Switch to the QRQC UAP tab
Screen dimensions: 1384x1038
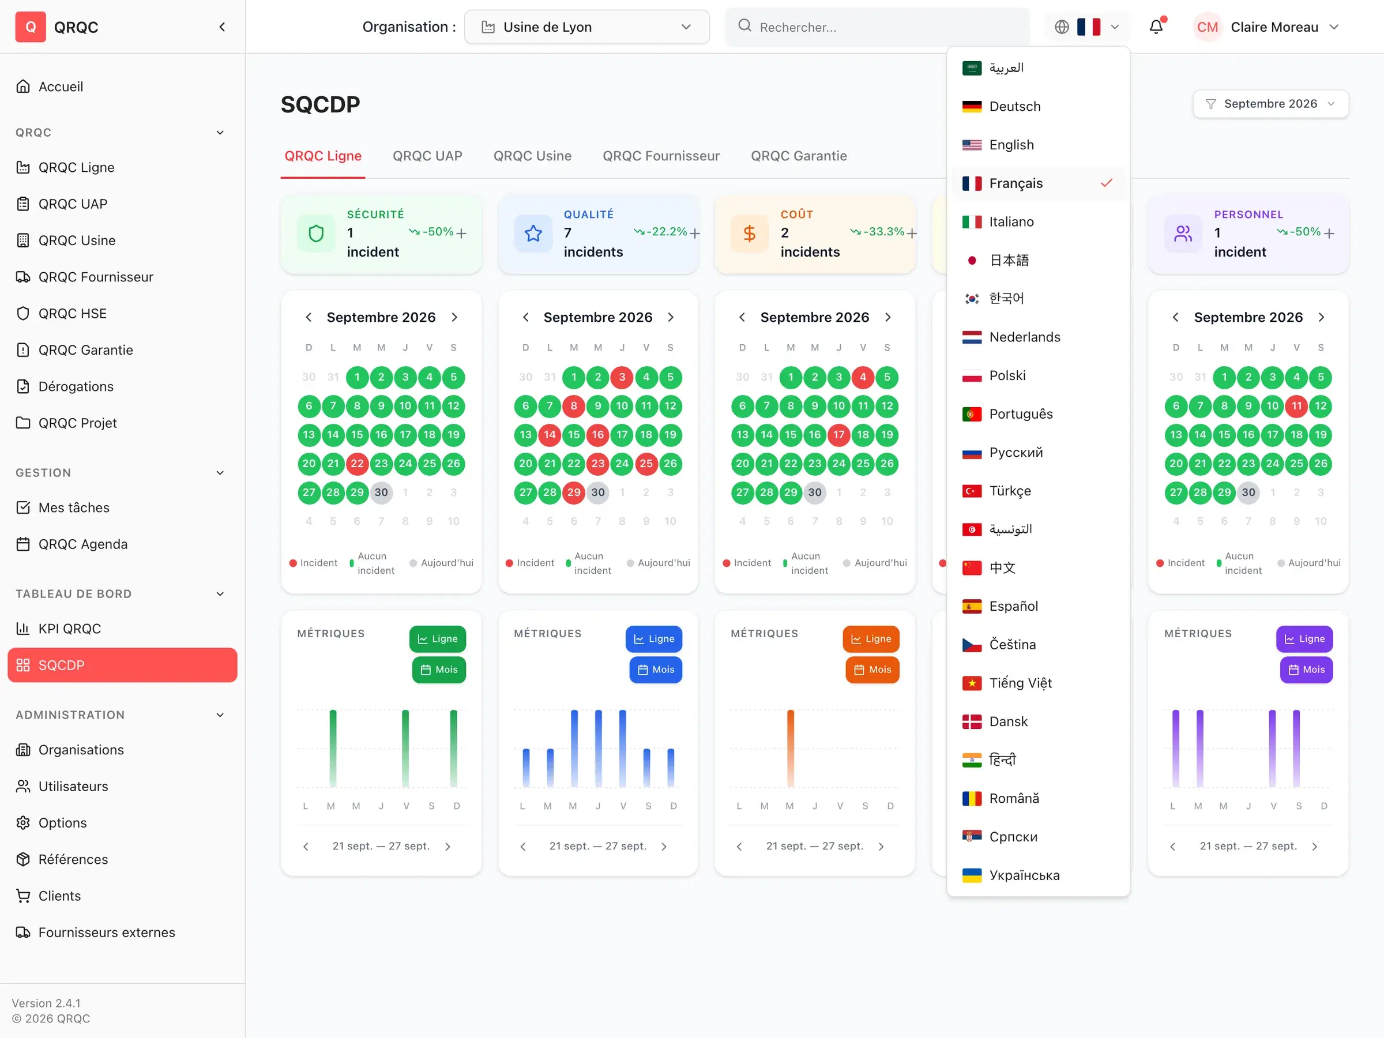(x=427, y=156)
